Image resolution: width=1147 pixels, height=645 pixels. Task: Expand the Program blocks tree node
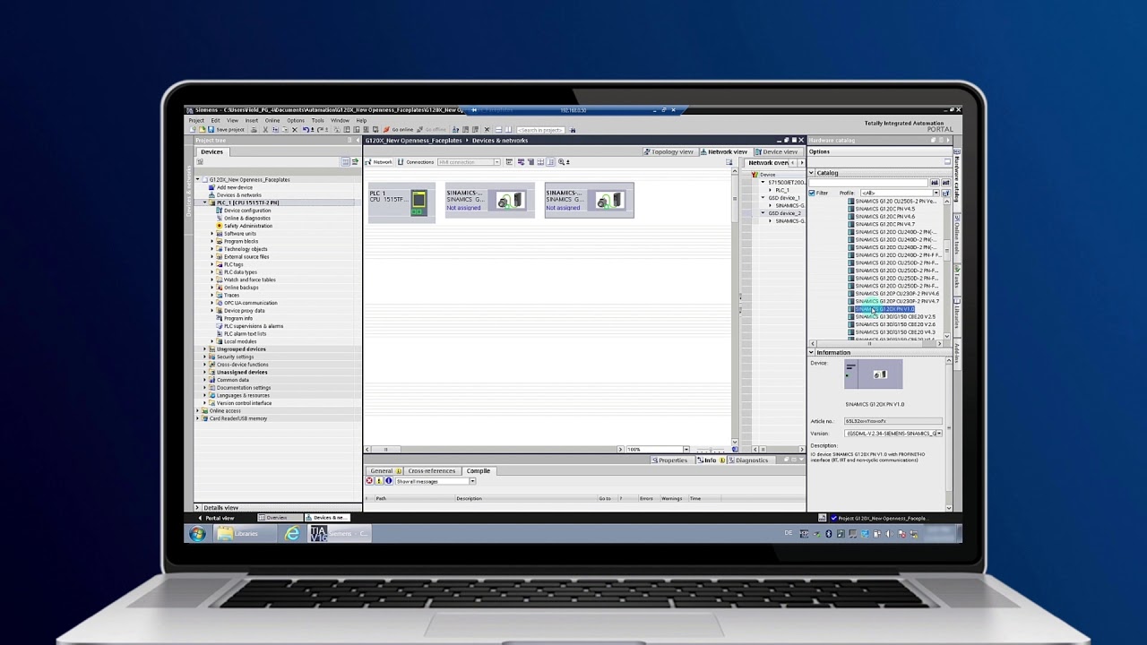(212, 241)
